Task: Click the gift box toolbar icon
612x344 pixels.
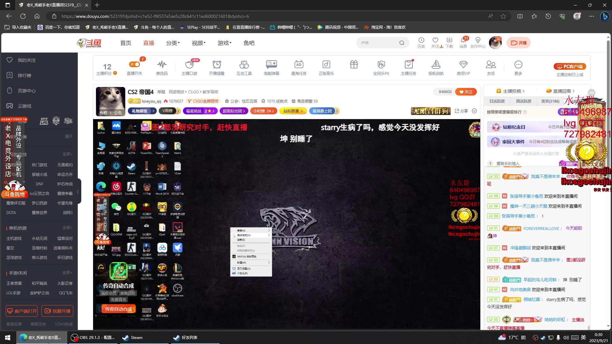Action: [x=354, y=65]
